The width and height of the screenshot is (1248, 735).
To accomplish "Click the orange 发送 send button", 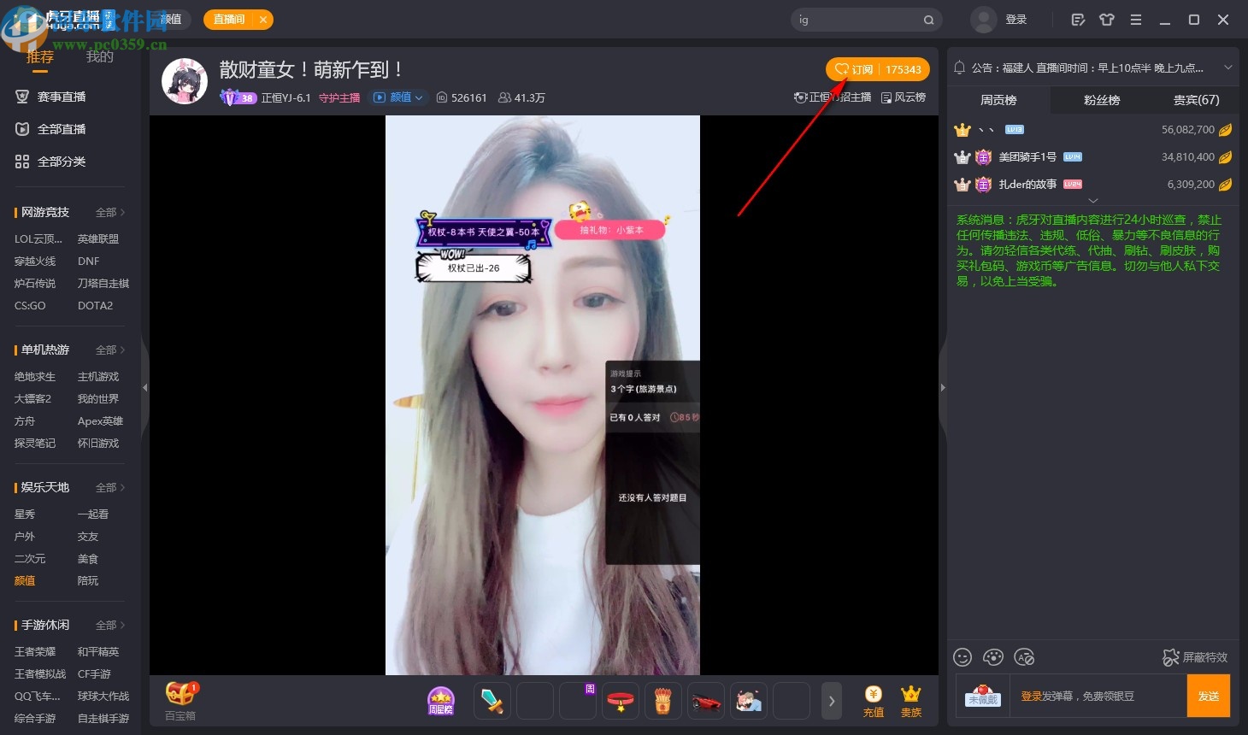I will (1209, 696).
